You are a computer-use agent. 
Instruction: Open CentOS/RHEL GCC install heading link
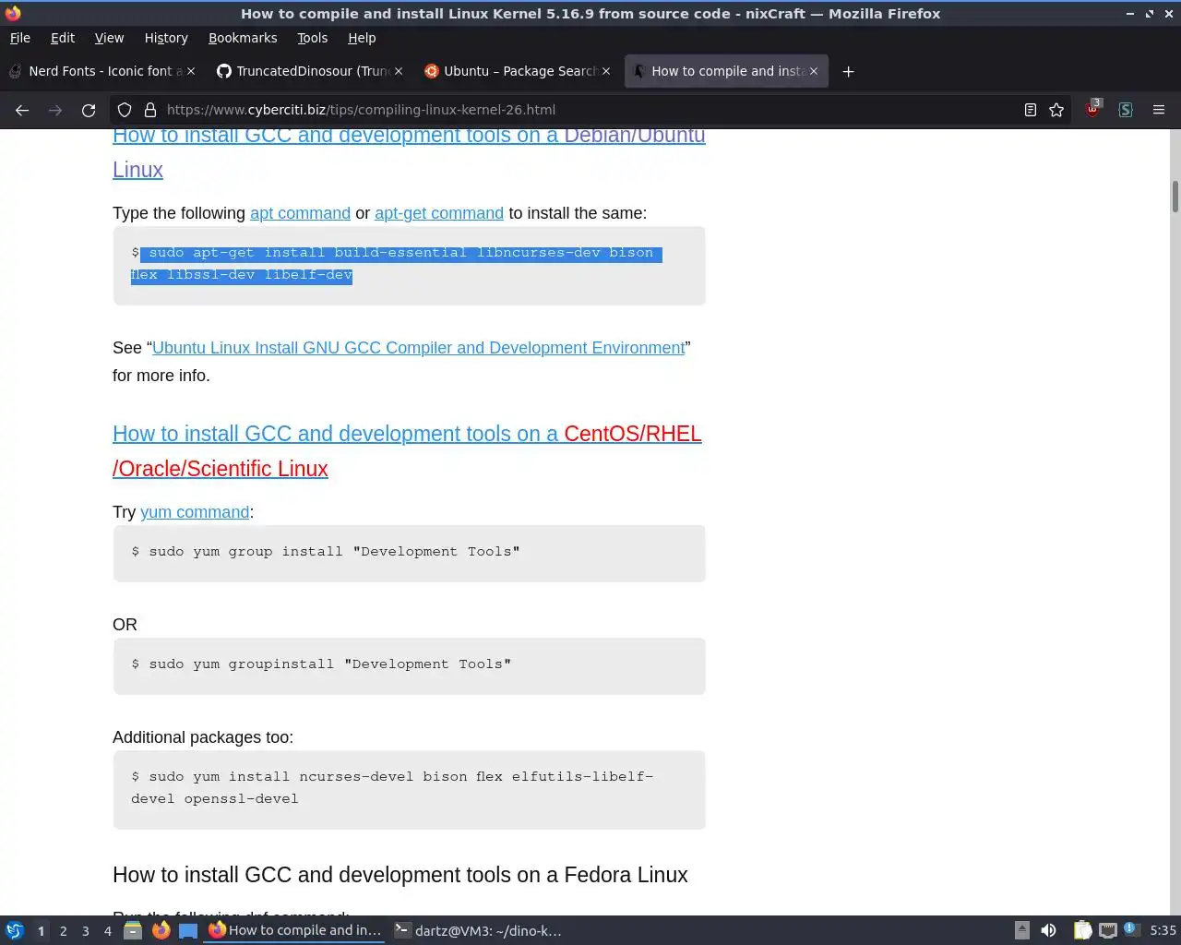[x=407, y=451]
